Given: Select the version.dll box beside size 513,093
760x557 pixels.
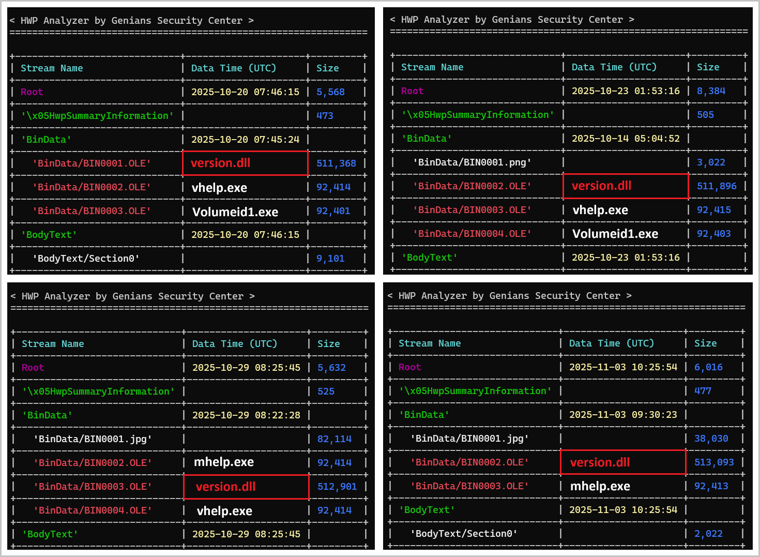Looking at the screenshot, I should coord(600,462).
